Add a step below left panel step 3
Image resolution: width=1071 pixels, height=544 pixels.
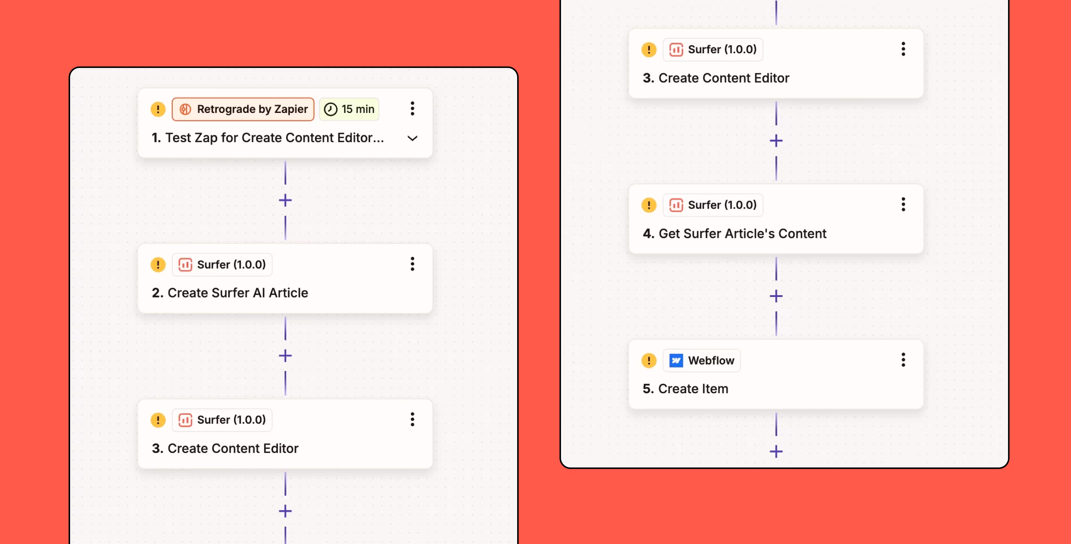285,511
